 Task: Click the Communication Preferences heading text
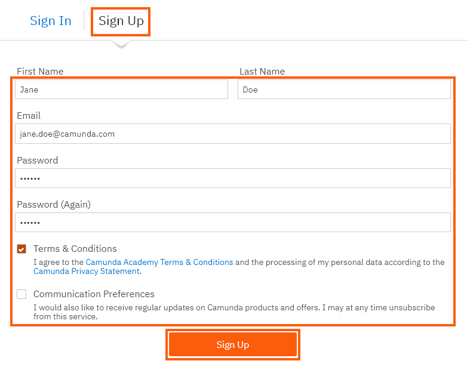pyautogui.click(x=94, y=294)
